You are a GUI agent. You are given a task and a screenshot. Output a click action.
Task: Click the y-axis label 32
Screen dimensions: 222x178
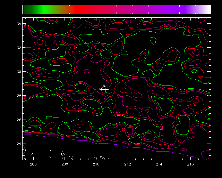pyautogui.click(x=19, y=48)
